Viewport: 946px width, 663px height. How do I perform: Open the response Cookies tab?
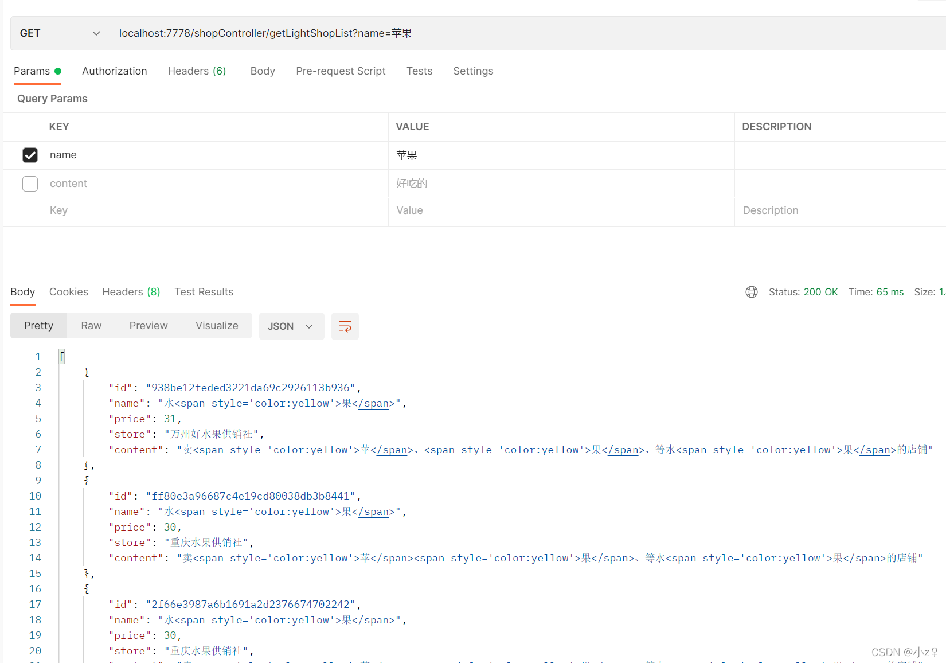69,292
